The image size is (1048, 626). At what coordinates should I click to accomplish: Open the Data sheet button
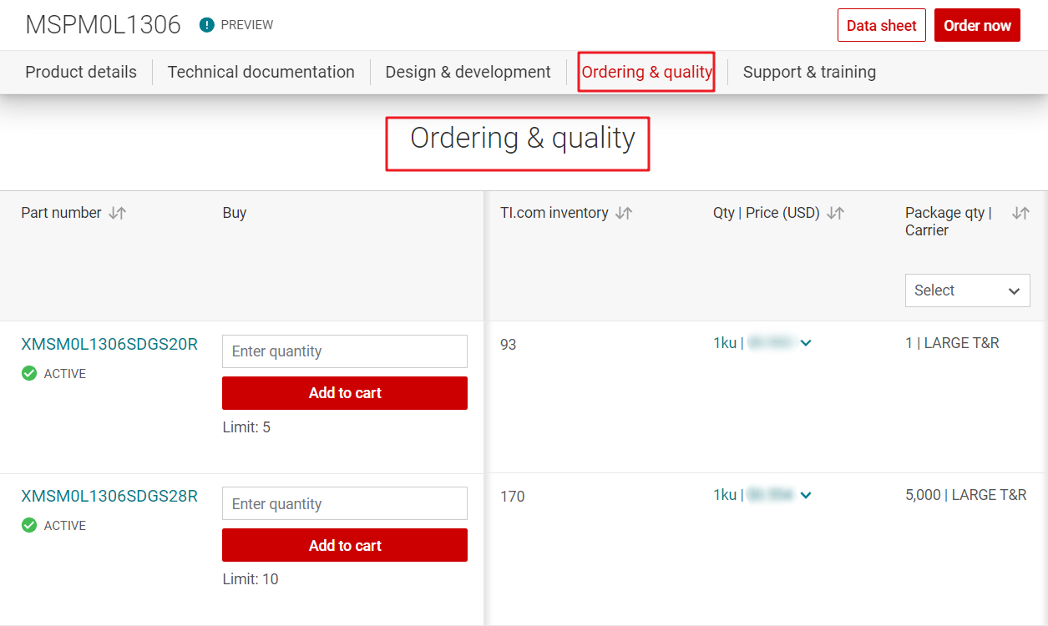pos(881,26)
